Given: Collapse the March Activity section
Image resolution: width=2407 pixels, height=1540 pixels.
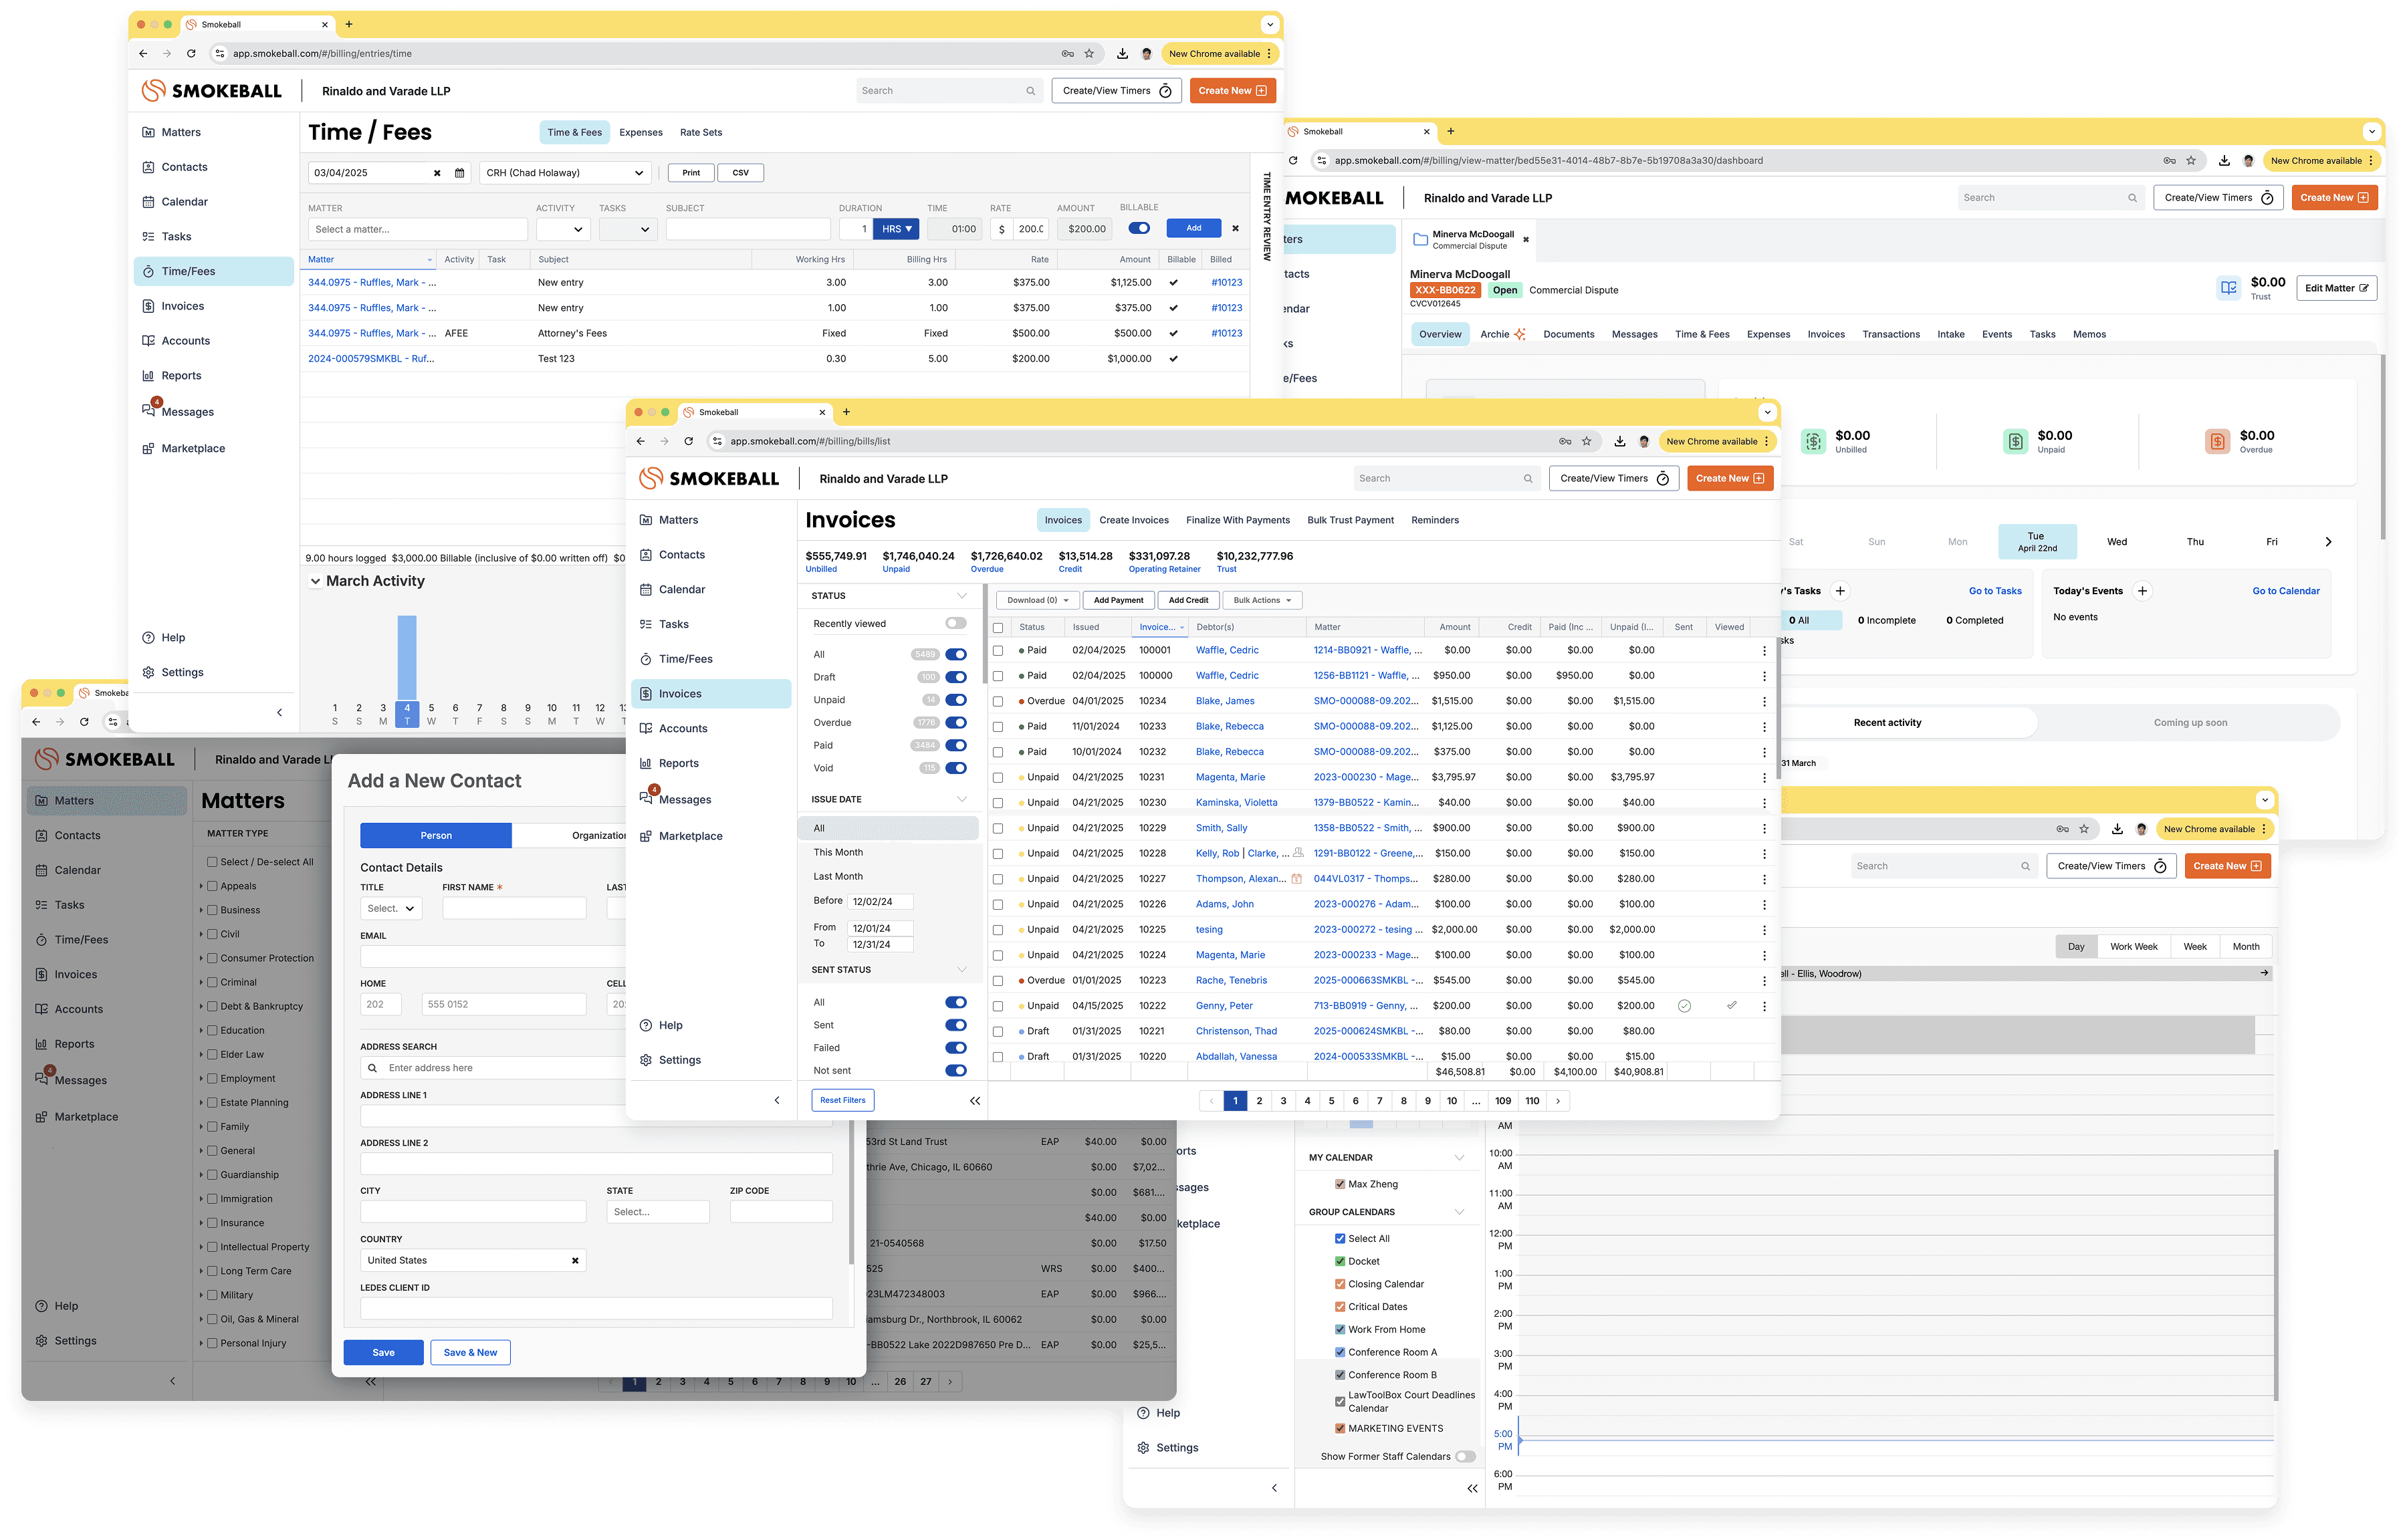Looking at the screenshot, I should point(315,581).
